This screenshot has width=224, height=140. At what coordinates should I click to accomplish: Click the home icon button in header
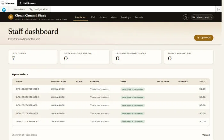186,17
